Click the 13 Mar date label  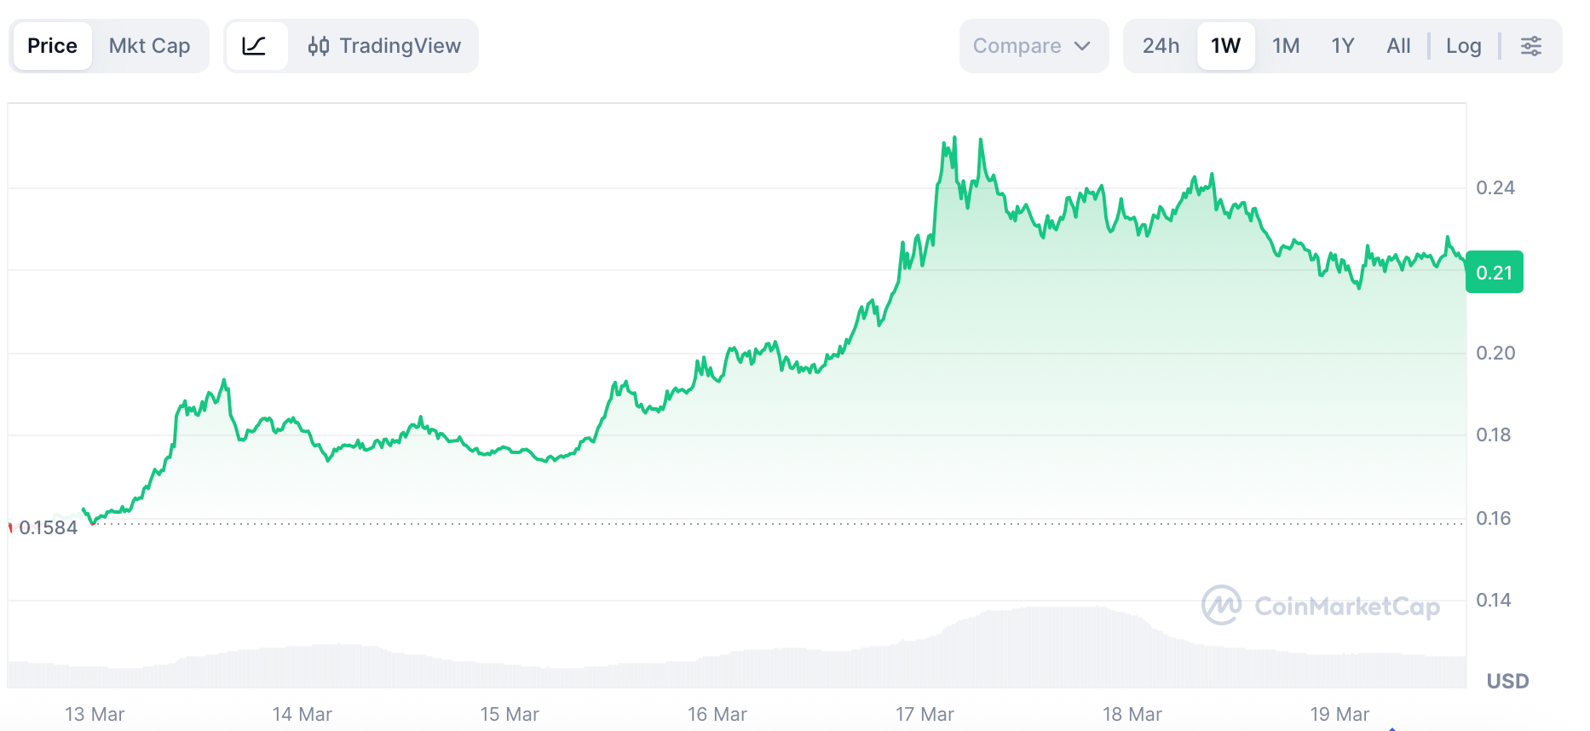click(x=95, y=714)
